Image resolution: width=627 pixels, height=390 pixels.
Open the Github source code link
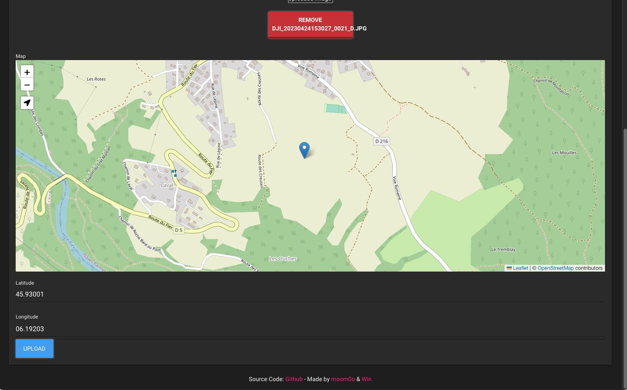[x=294, y=379]
